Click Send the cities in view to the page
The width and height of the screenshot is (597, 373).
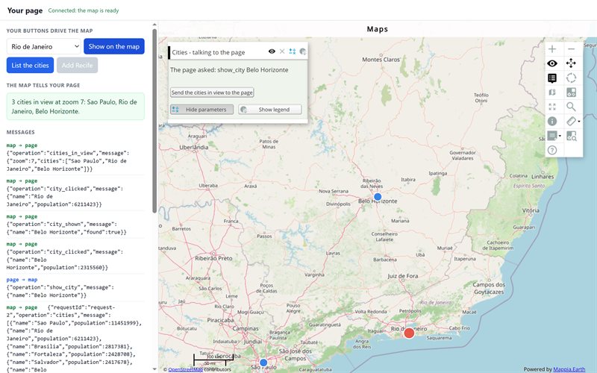coord(212,93)
